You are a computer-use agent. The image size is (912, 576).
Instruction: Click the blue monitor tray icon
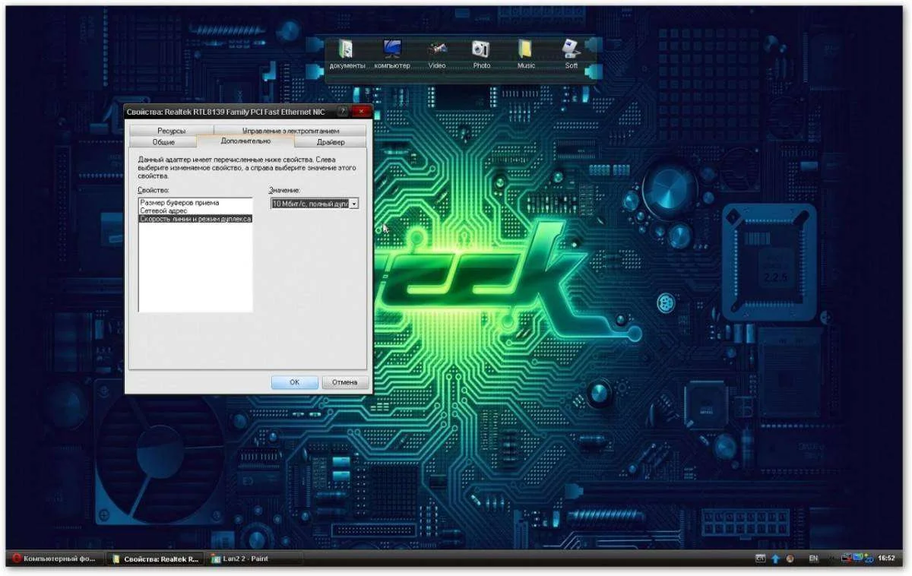click(x=858, y=559)
